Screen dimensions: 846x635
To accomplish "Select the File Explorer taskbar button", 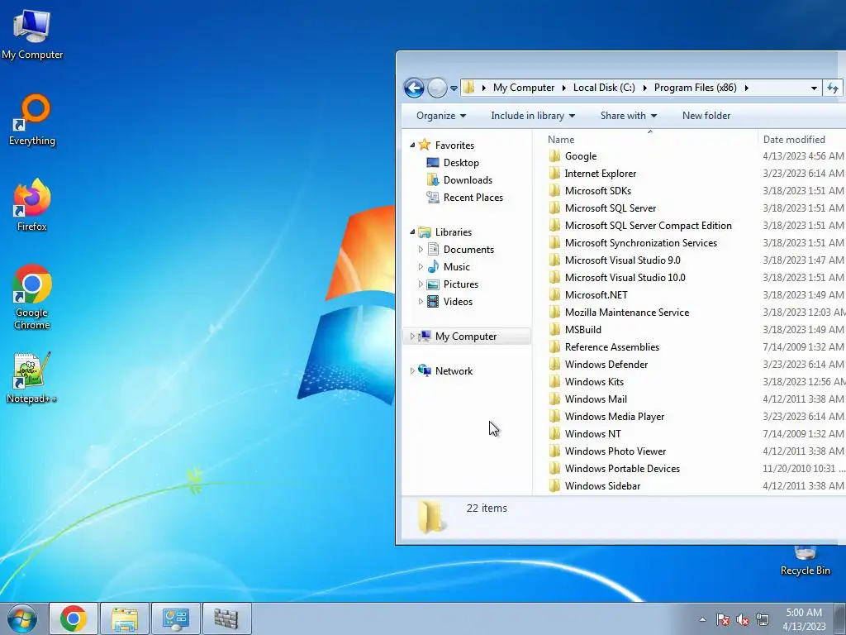I will tap(125, 618).
